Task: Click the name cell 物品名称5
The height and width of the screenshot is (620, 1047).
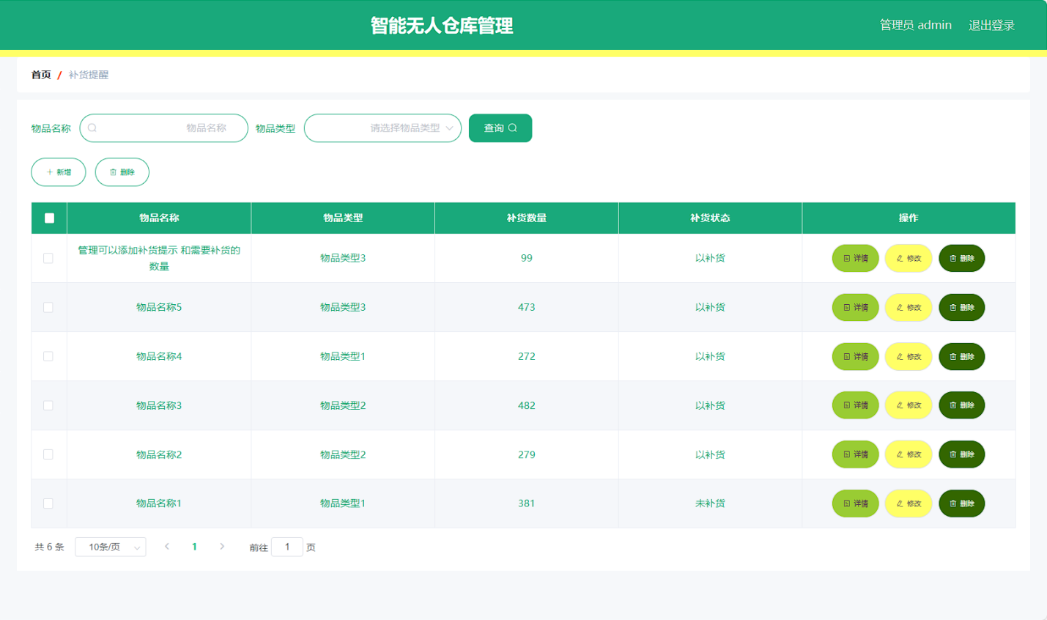Action: click(159, 307)
